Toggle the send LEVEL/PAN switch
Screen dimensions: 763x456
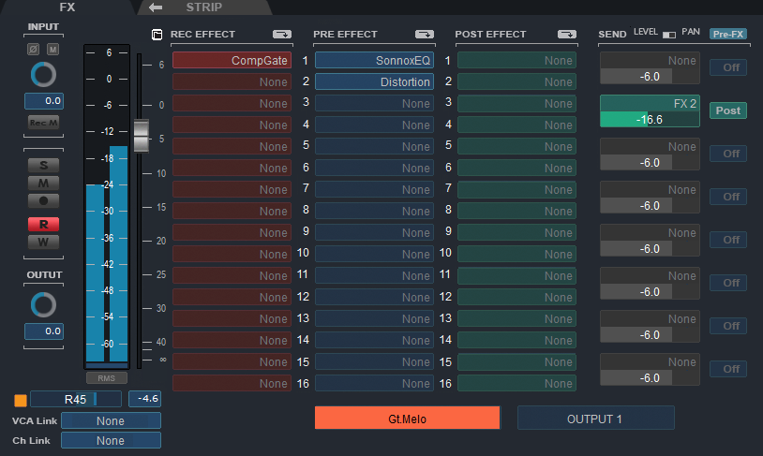668,35
